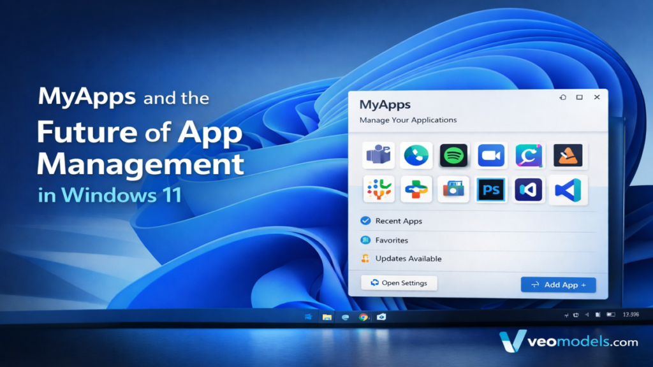Enable the Favorites filter
Screen dimensions: 653x367
coord(365,240)
